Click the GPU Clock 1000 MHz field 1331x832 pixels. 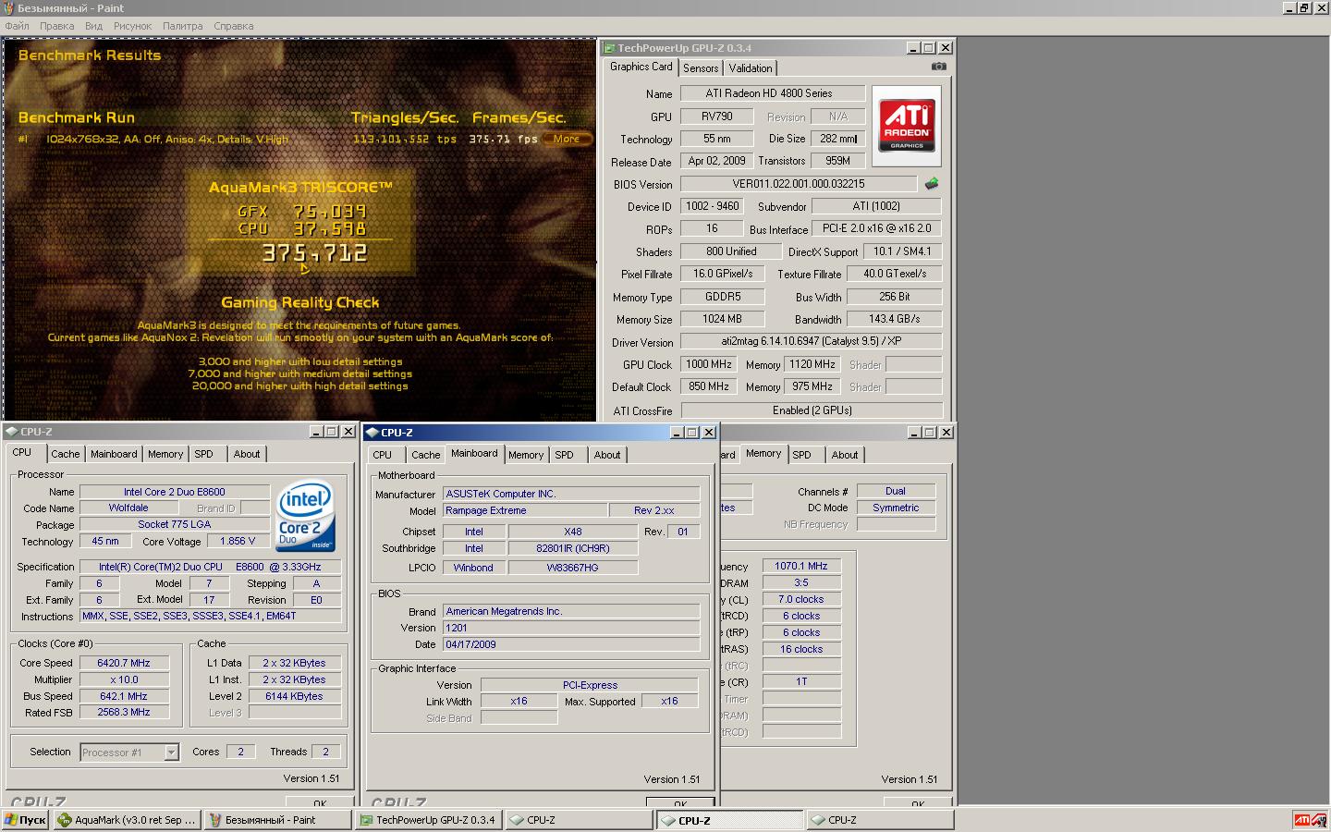pos(709,364)
